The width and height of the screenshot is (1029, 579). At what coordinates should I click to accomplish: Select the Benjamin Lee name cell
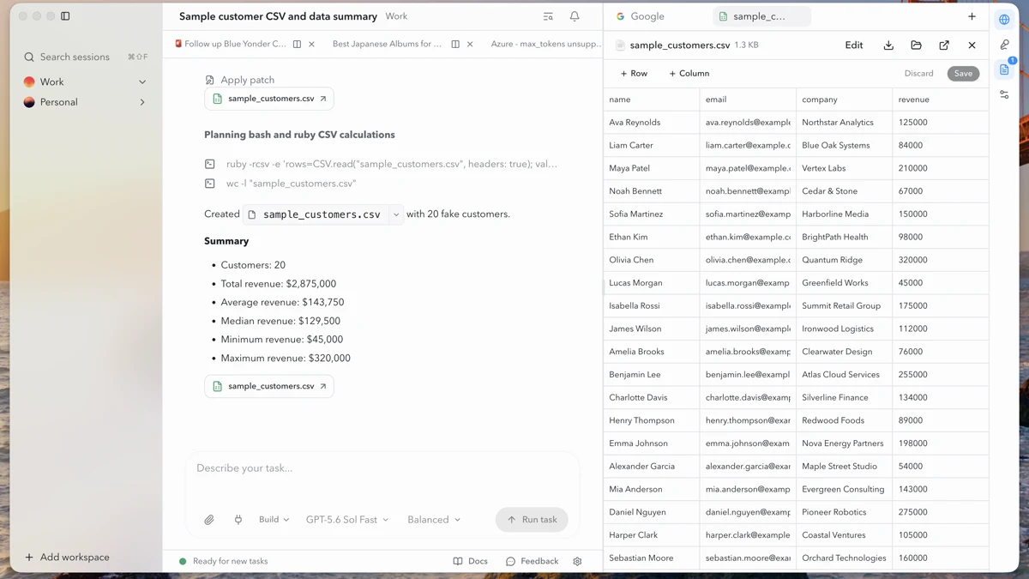tap(652, 375)
